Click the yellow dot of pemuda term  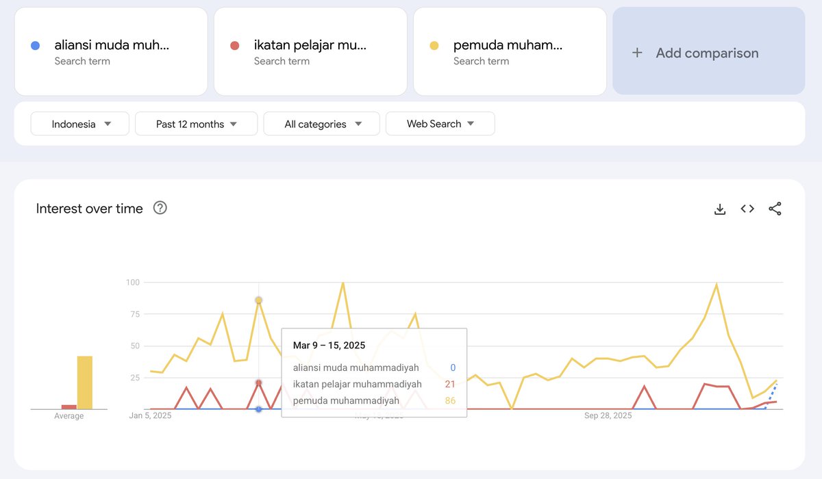[434, 46]
